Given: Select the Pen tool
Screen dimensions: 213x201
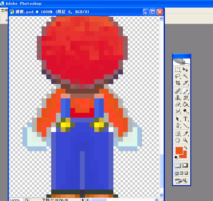Looking at the screenshot, I should (177, 125).
